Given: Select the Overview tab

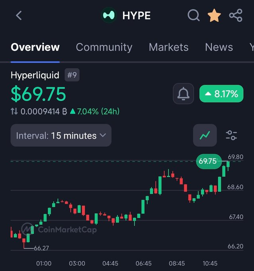Looking at the screenshot, I should (x=35, y=47).
